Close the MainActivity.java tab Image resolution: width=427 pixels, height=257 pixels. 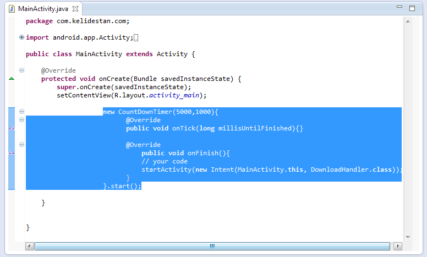(x=75, y=9)
